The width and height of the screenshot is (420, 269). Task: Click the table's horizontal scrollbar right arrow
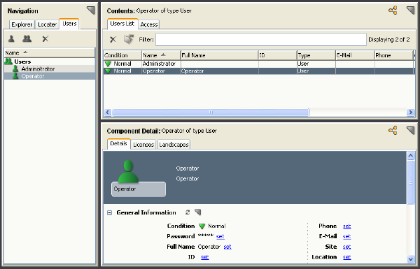coord(410,112)
